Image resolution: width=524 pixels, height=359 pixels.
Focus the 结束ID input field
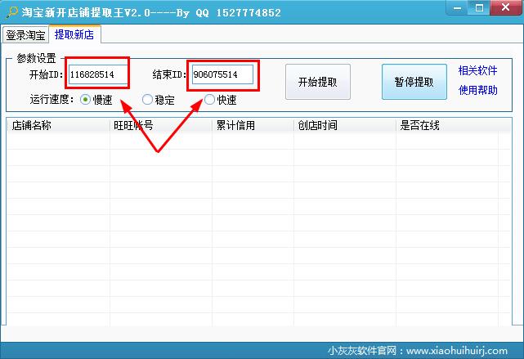(222, 74)
